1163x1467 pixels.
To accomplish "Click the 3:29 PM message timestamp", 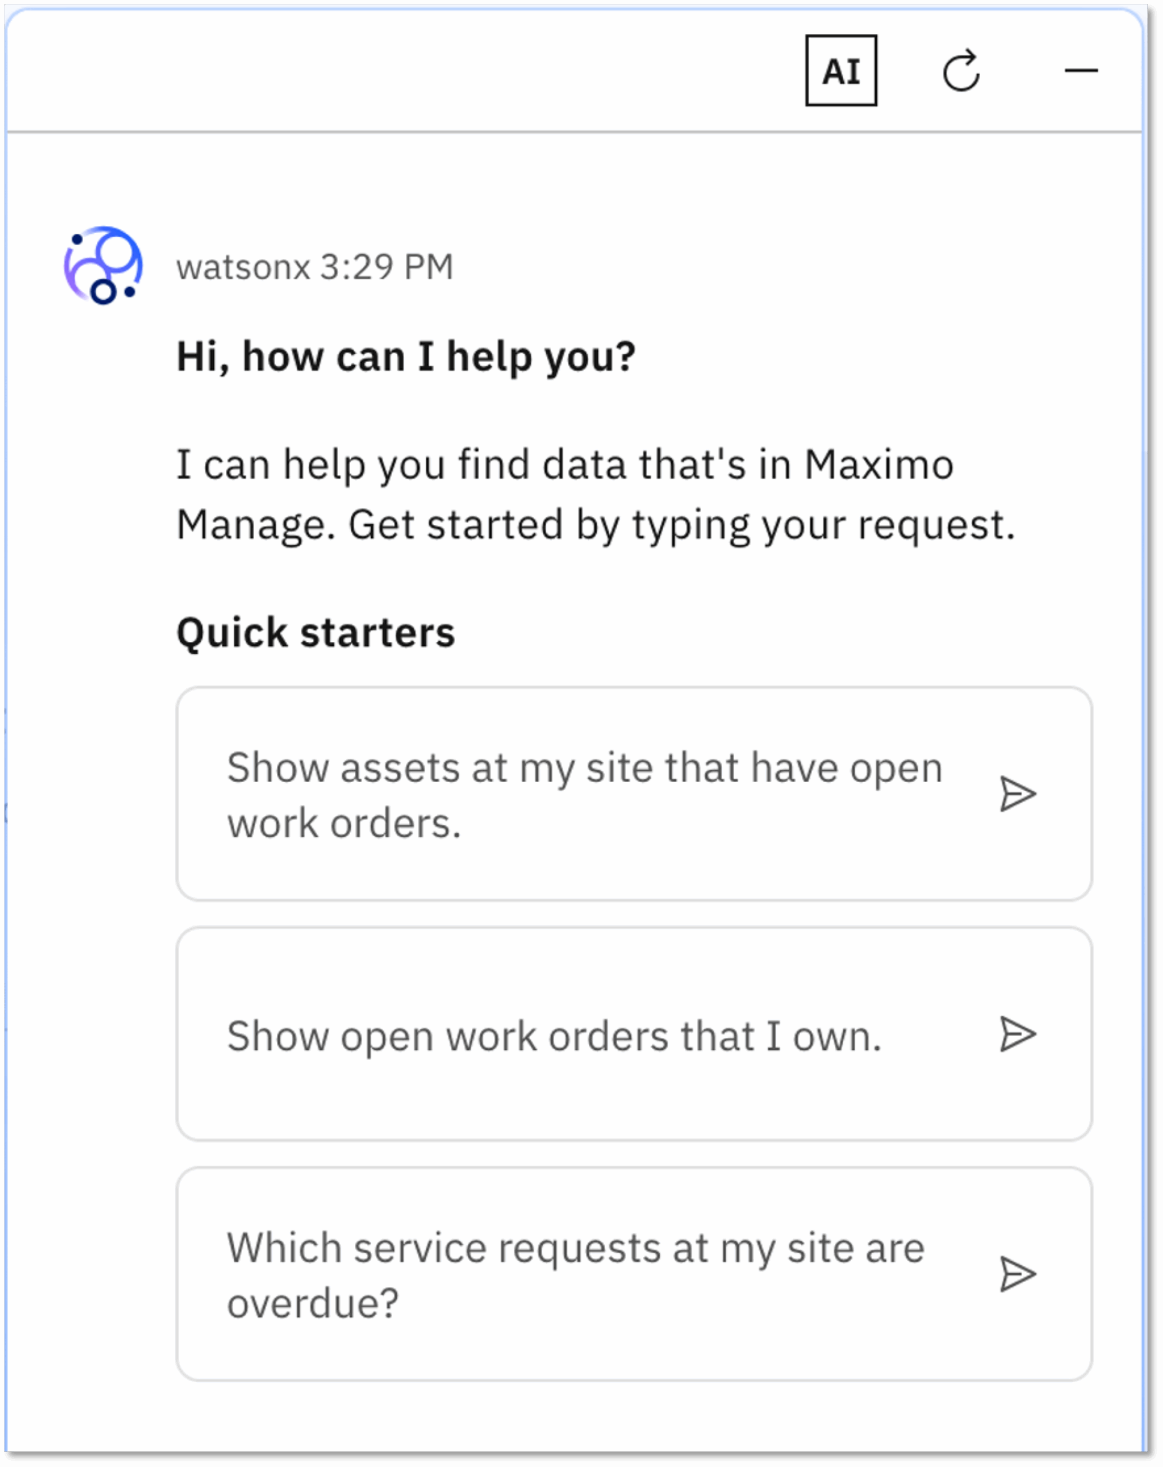I will point(386,266).
